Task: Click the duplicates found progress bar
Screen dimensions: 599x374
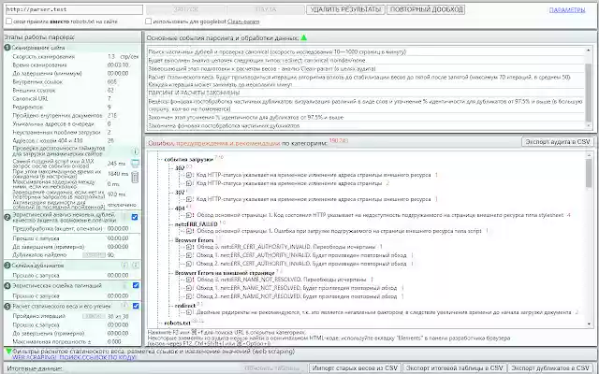Action: [94, 255]
